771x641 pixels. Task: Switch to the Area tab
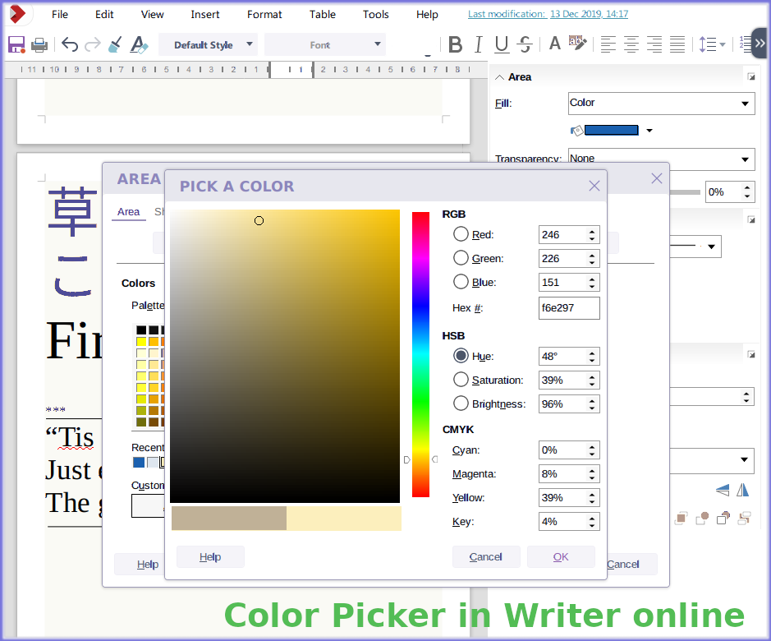tap(128, 212)
